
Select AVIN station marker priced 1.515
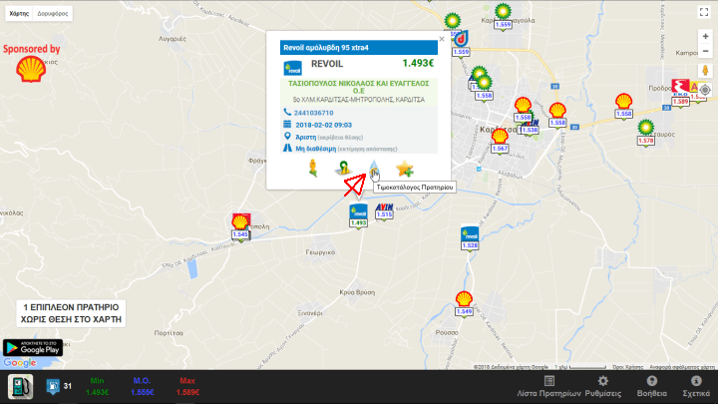(384, 211)
